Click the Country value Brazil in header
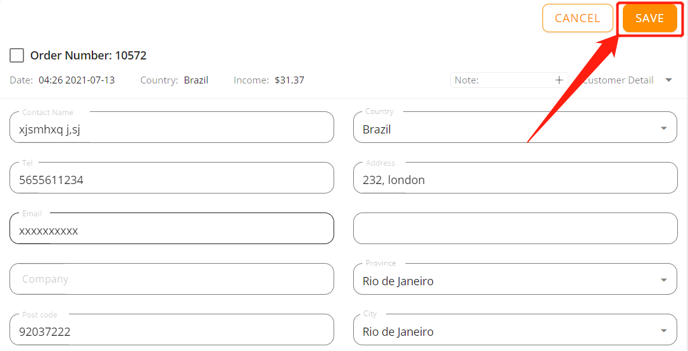Viewport: 688px width, 351px height. (196, 80)
